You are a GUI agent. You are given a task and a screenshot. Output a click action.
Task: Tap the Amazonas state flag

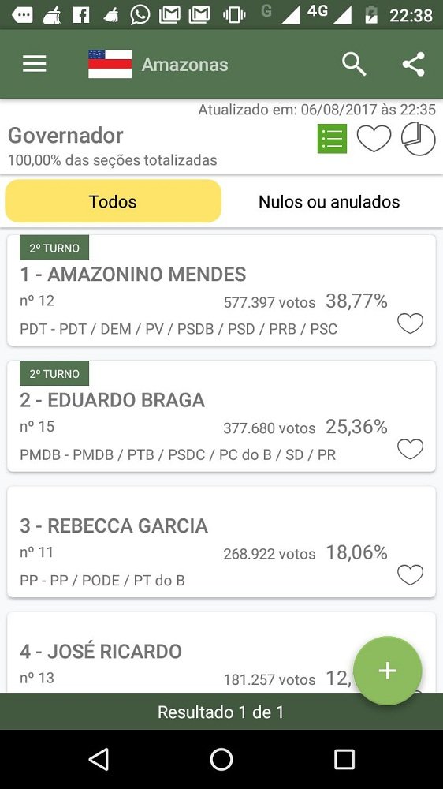tap(110, 64)
